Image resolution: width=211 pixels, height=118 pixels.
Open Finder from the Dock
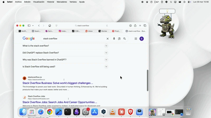tap(23, 112)
